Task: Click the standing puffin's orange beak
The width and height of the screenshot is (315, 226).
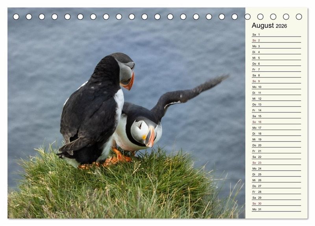Action: point(129,83)
